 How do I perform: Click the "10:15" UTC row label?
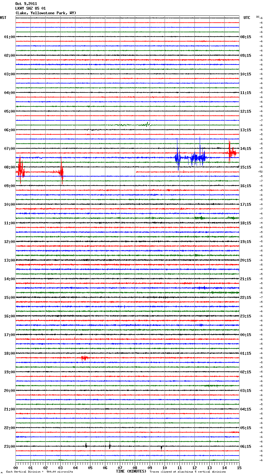point(246,74)
